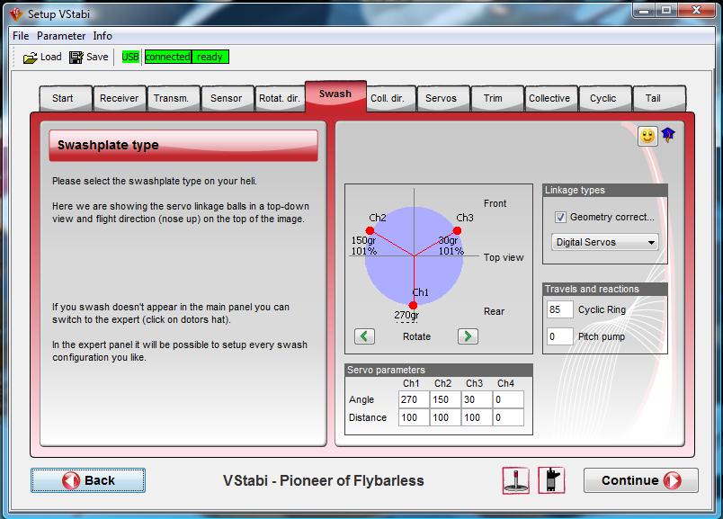The image size is (723, 519).
Task: Click the Linkage types header
Action: pos(605,190)
